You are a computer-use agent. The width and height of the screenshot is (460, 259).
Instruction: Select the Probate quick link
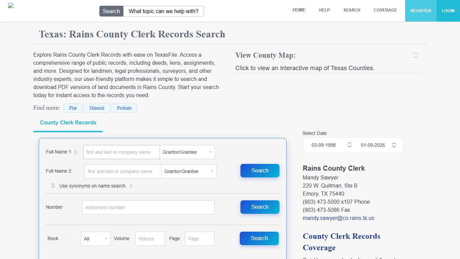click(124, 108)
